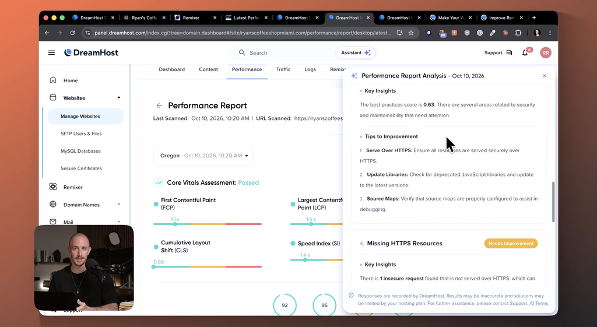Switch to Improve Ran browser tab
597x327 pixels.
pos(501,17)
